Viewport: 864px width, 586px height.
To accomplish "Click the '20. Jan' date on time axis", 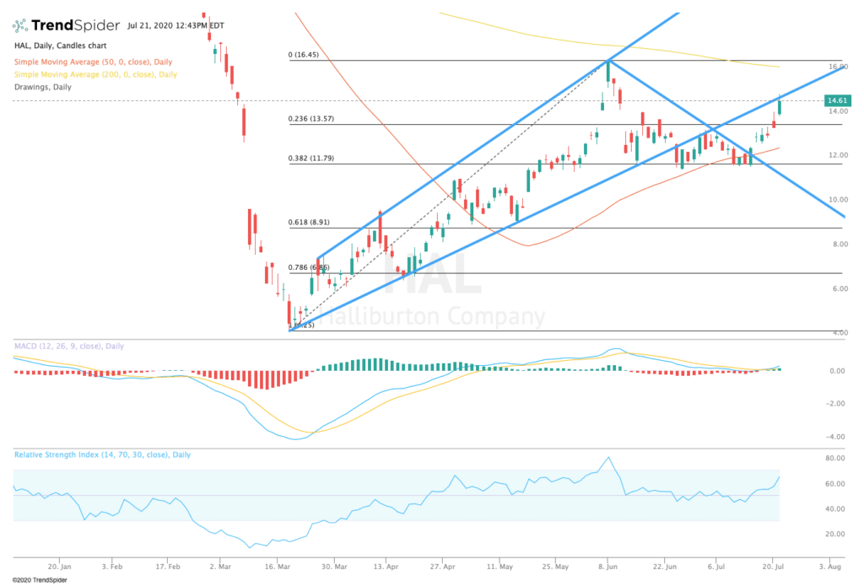I will pyautogui.click(x=60, y=566).
